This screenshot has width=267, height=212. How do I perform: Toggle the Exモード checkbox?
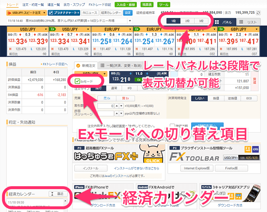(x=77, y=81)
